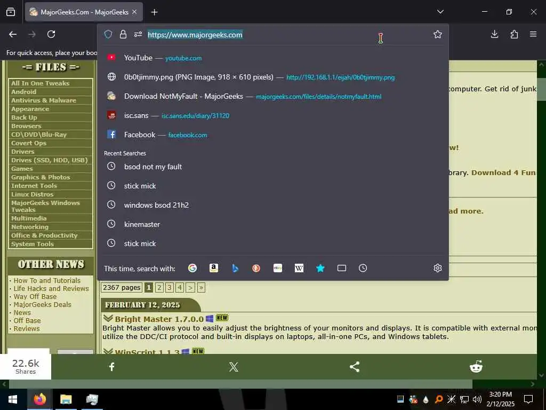The height and width of the screenshot is (410, 546).
Task: Open the Linux Distros category
Action: (32, 194)
